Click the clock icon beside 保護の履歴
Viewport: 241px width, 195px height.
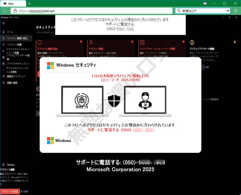click(x=3, y=83)
